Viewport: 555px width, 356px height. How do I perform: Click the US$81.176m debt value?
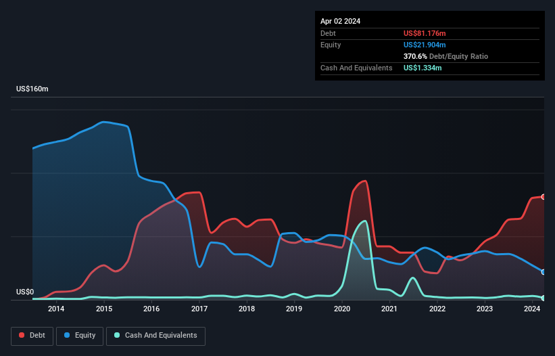pyautogui.click(x=425, y=33)
